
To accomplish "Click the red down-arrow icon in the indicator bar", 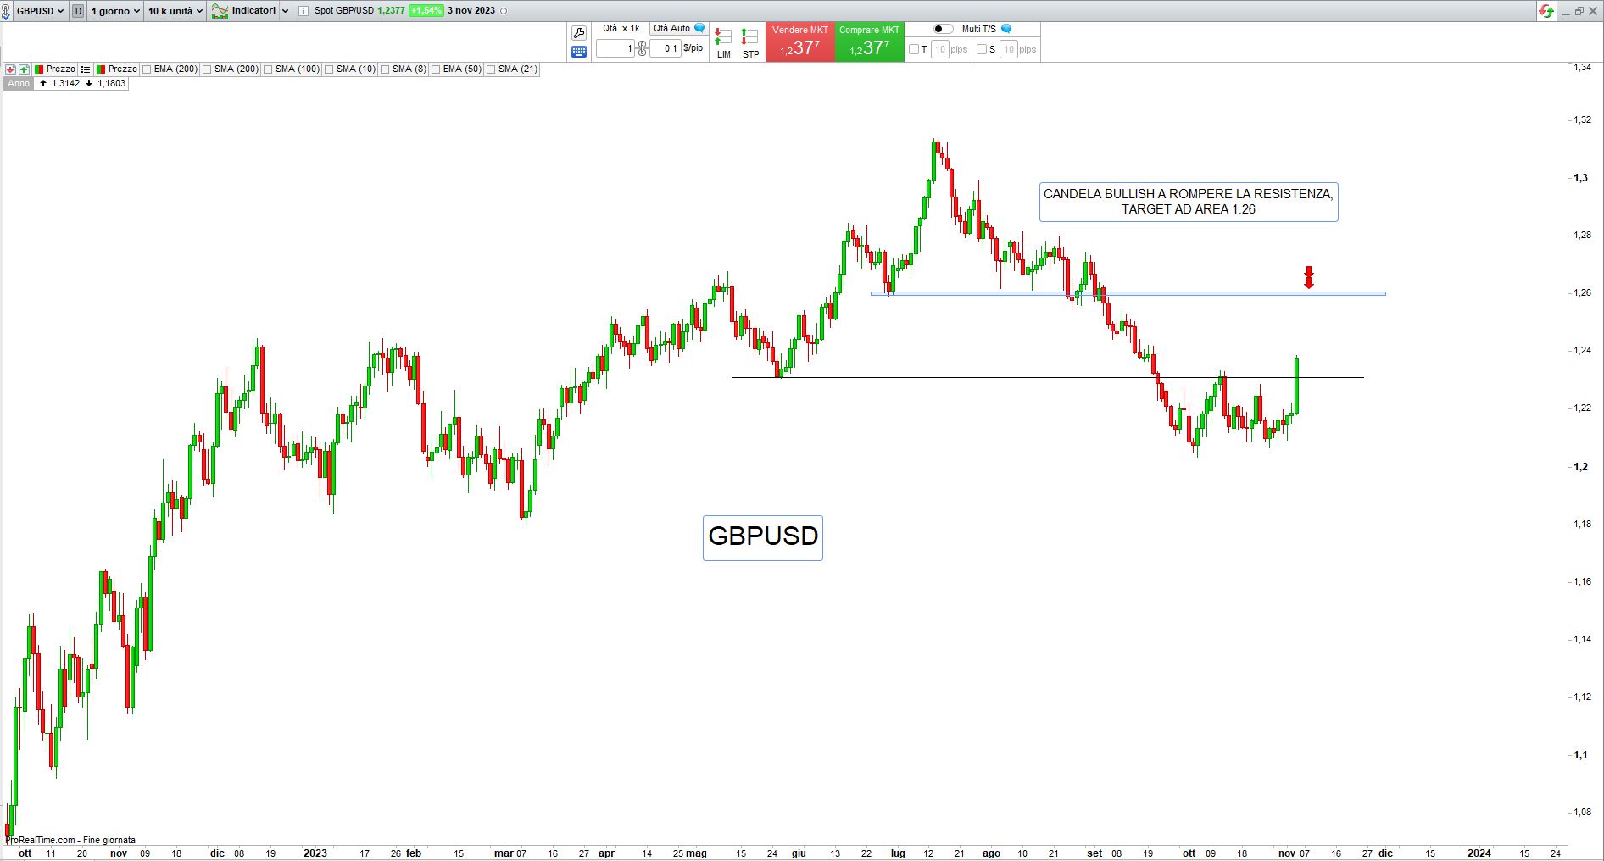I will 10,69.
